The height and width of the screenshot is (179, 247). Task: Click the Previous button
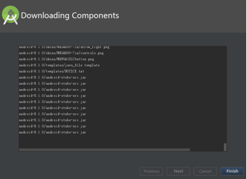151,171
